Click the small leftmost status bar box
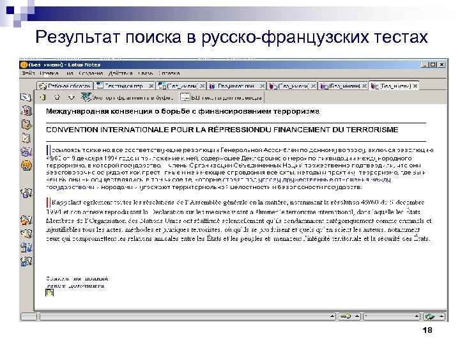 pyautogui.click(x=29, y=316)
